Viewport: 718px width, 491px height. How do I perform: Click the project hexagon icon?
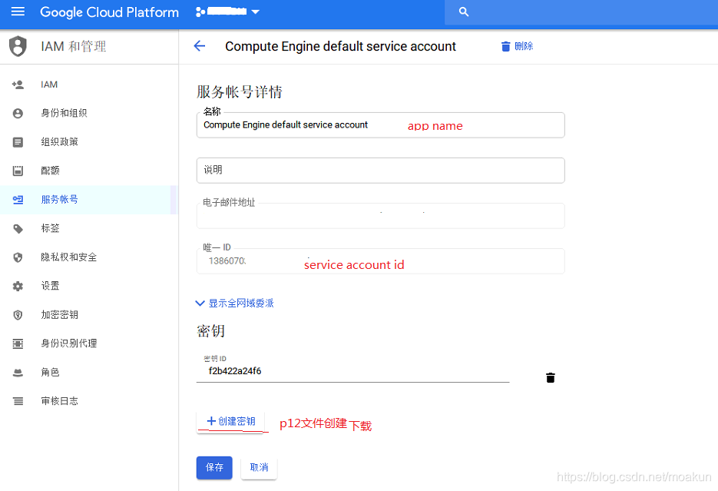(x=200, y=12)
